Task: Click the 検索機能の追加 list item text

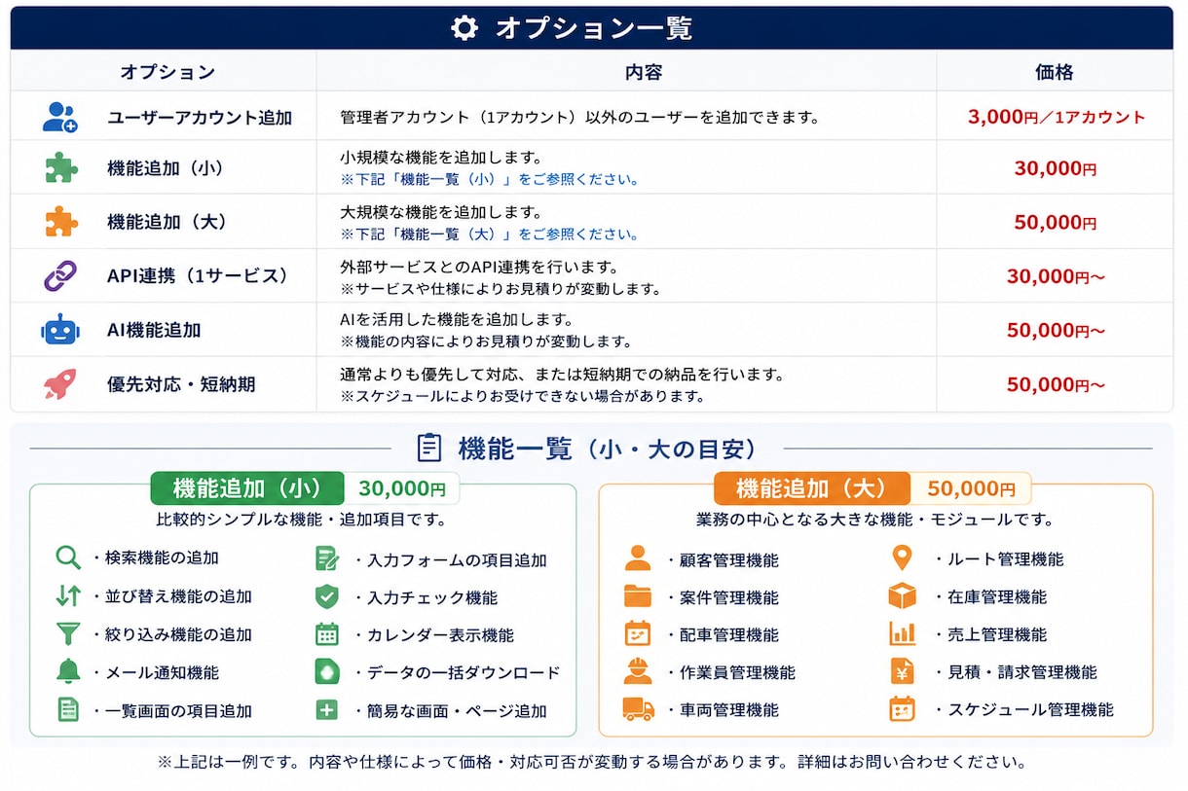Action: [162, 557]
